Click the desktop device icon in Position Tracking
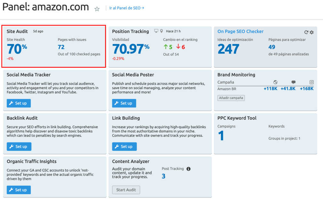 (156, 31)
